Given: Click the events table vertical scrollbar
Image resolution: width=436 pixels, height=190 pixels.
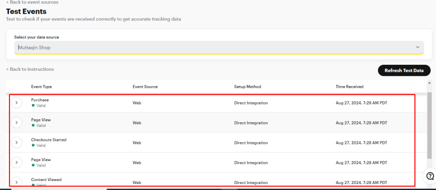Looking at the screenshot, I should pos(429,128).
